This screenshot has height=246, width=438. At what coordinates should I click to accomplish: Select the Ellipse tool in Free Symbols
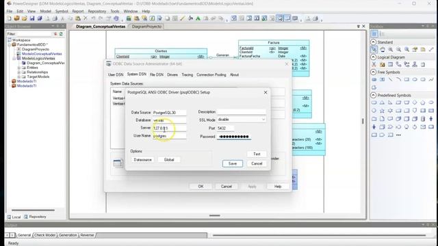click(x=415, y=79)
